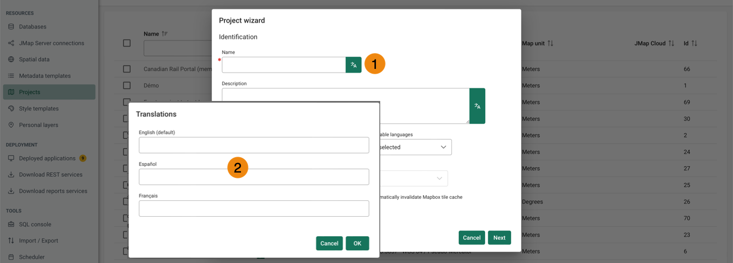Screen dimensions: 733x263
Task: Click Next in the Project wizard
Action: pyautogui.click(x=499, y=238)
